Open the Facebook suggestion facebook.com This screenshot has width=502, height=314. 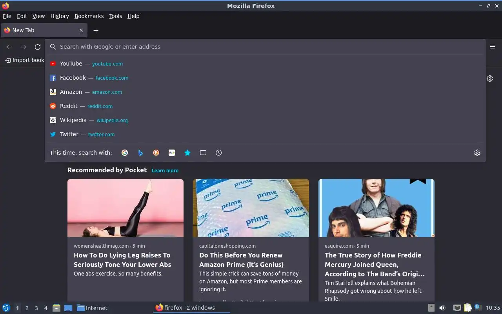coord(265,78)
